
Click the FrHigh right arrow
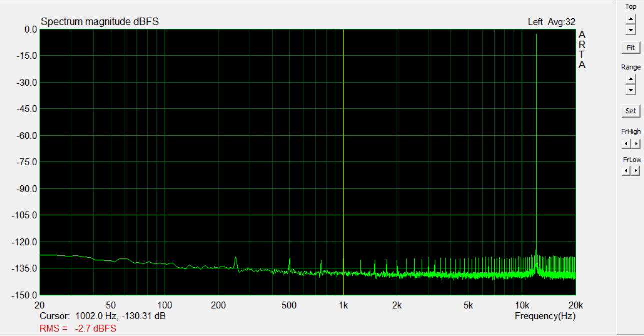tap(635, 144)
